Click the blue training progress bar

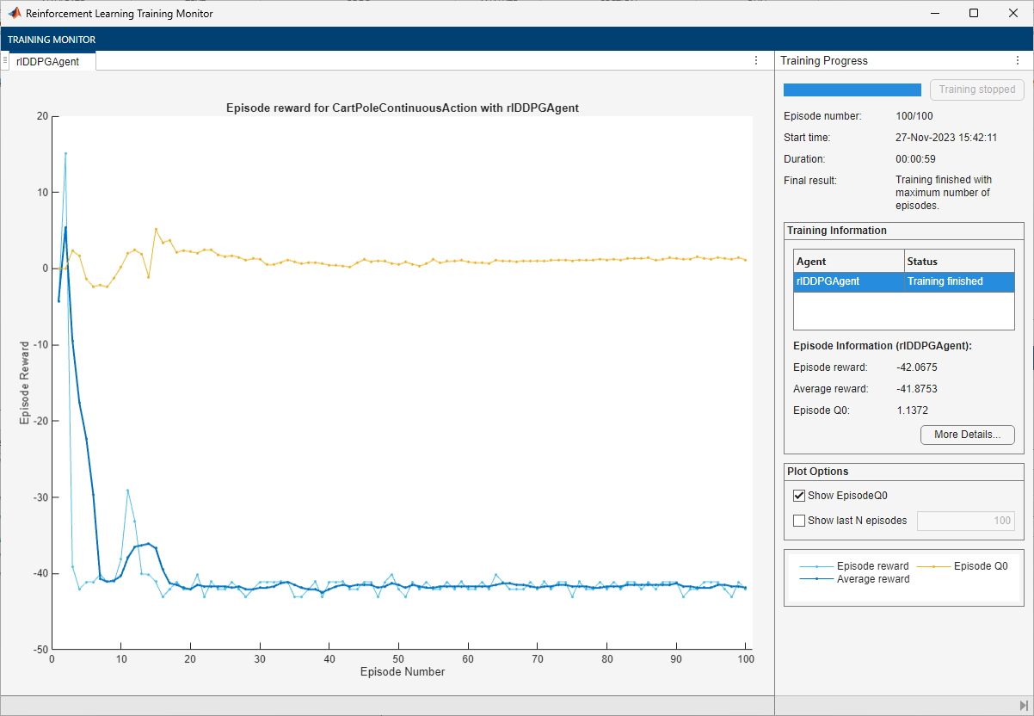click(x=852, y=89)
